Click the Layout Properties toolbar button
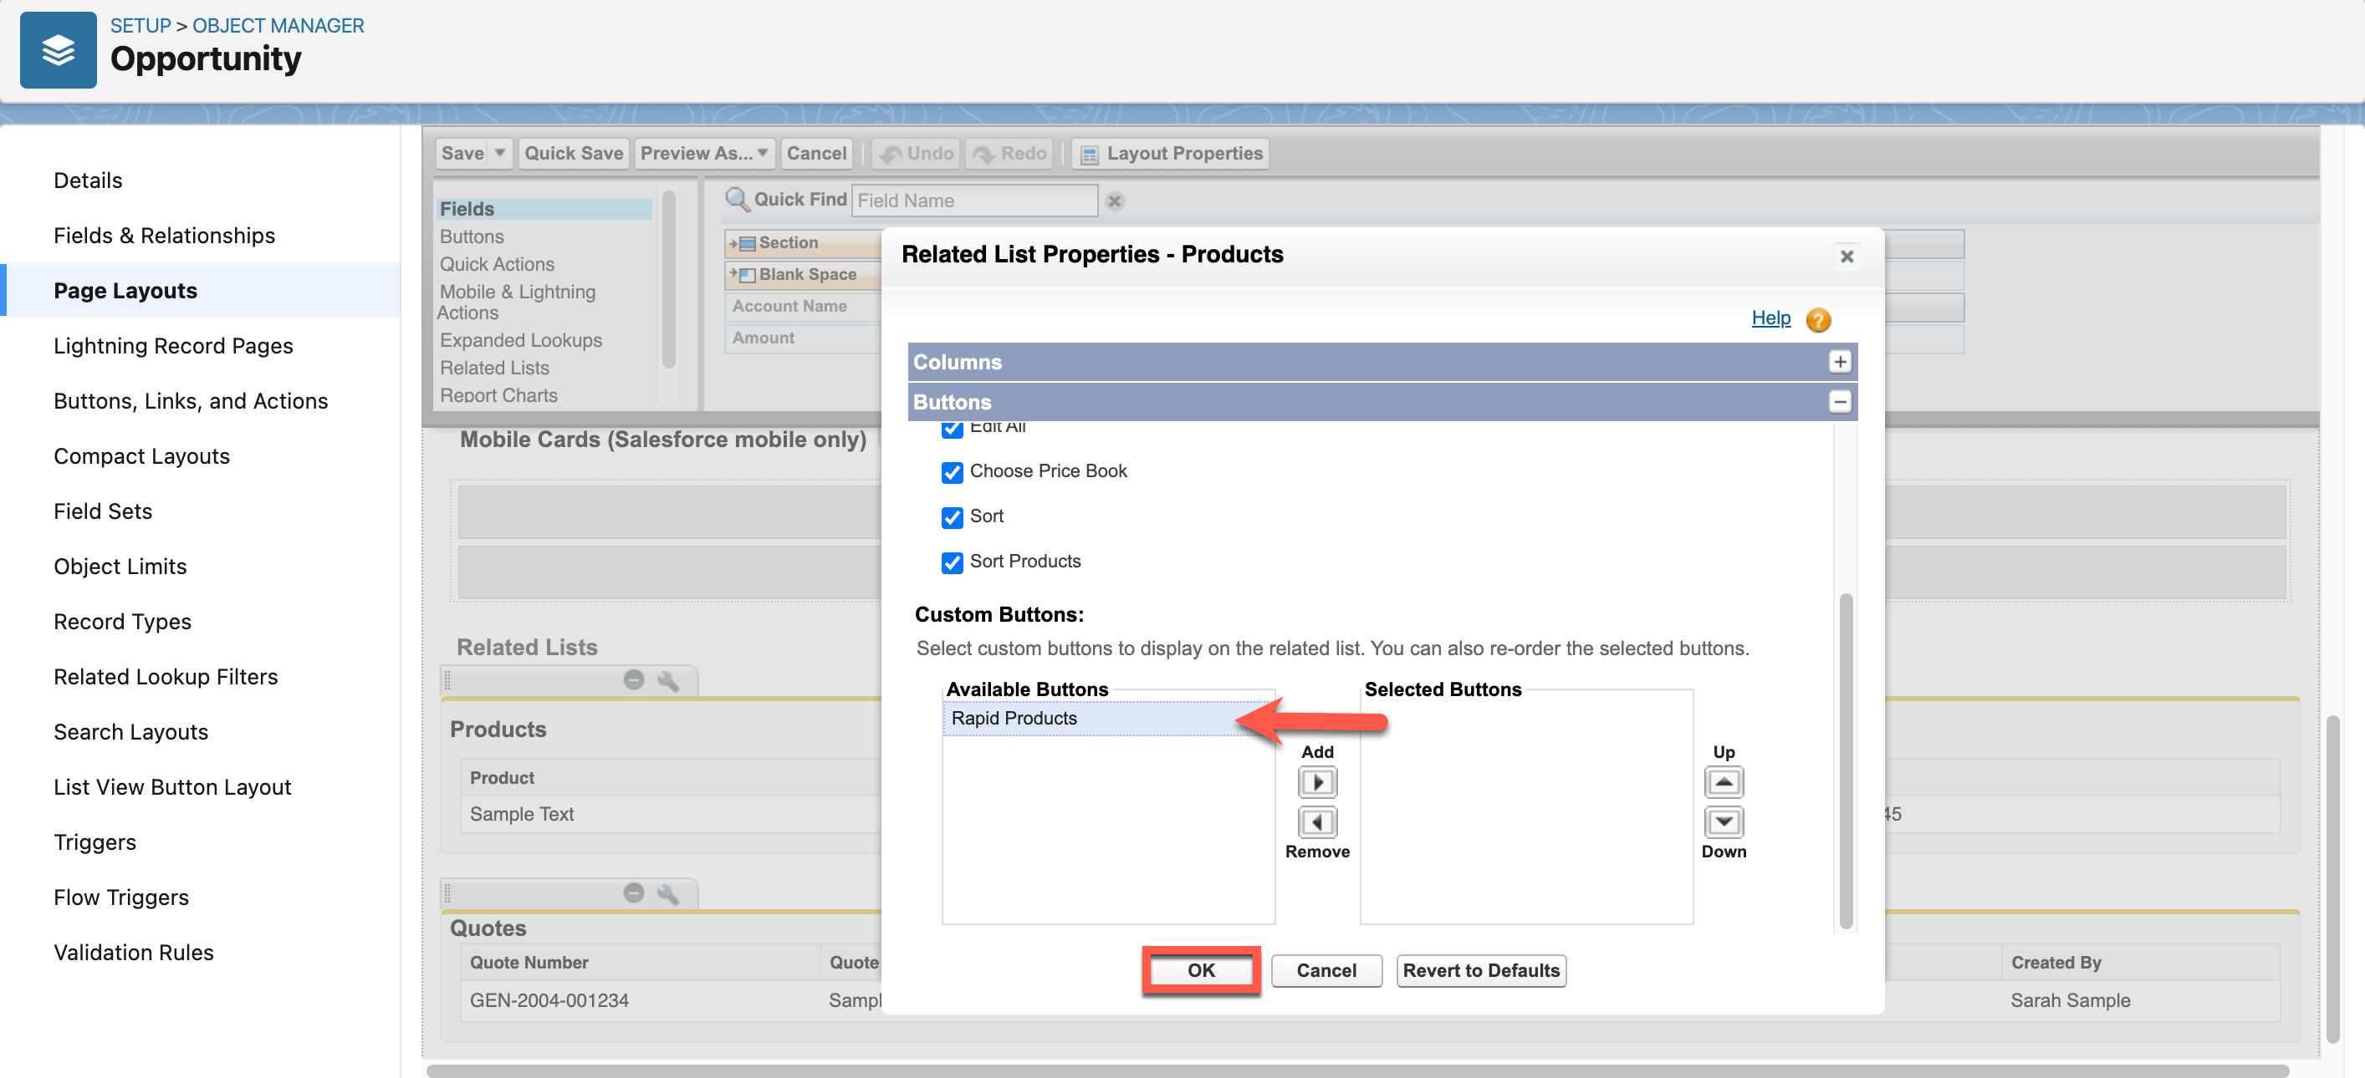Image resolution: width=2365 pixels, height=1078 pixels. (x=1171, y=153)
